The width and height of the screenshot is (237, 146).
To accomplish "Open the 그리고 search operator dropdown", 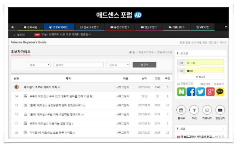I will pyautogui.click(x=118, y=65).
